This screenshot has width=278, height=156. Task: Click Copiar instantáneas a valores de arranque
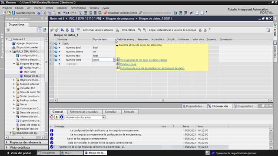(x=172, y=30)
